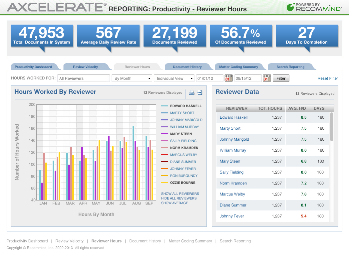Click the footer Review Velocity link
Image resolution: width=349 pixels, height=266 pixels.
(70, 241)
